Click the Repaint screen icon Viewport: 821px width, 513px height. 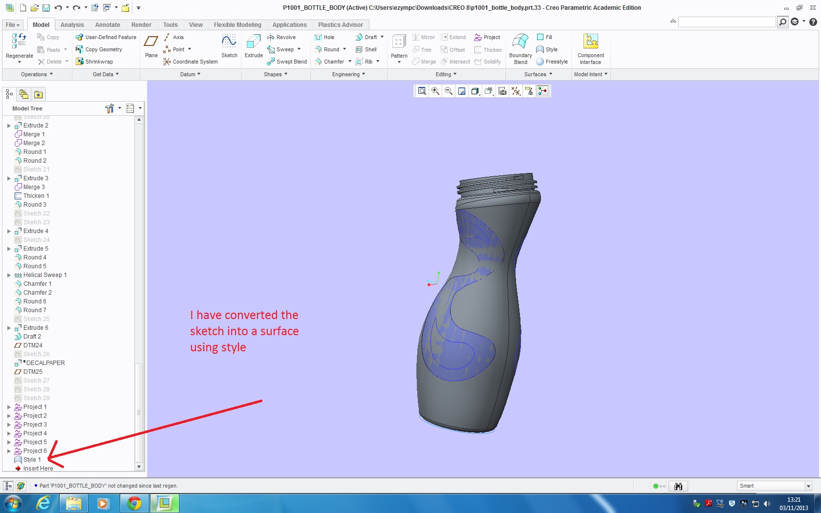click(462, 91)
